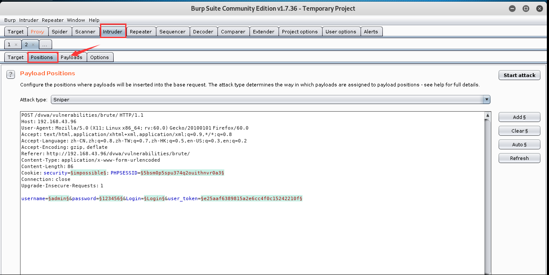
Task: Click the Content-Length: 86 line
Action: (47, 166)
